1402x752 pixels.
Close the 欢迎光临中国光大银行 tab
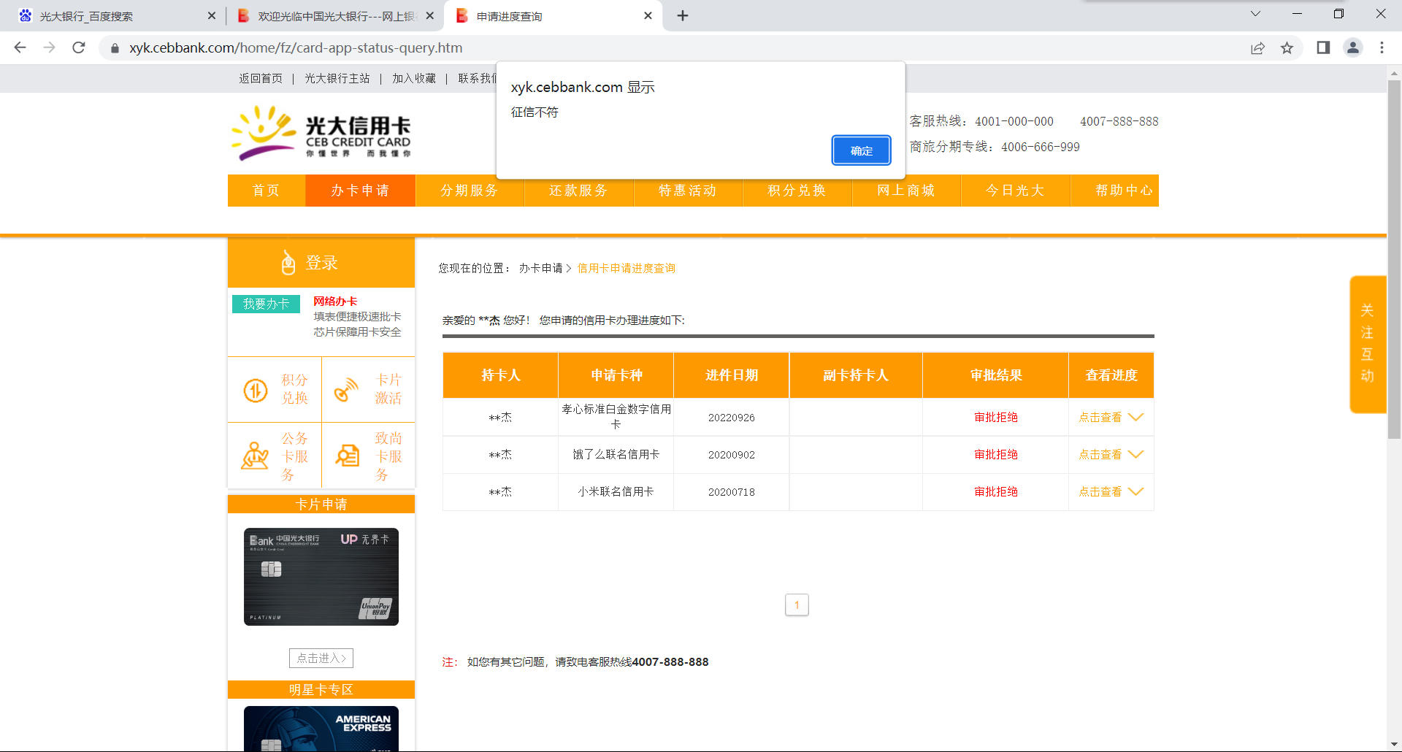(430, 15)
